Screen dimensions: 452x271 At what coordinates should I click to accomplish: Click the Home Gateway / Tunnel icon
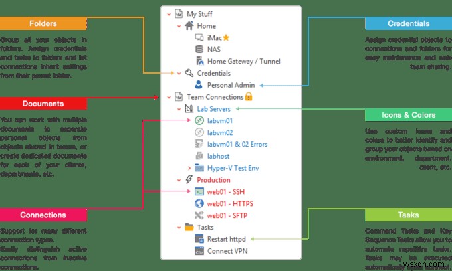[199, 61]
